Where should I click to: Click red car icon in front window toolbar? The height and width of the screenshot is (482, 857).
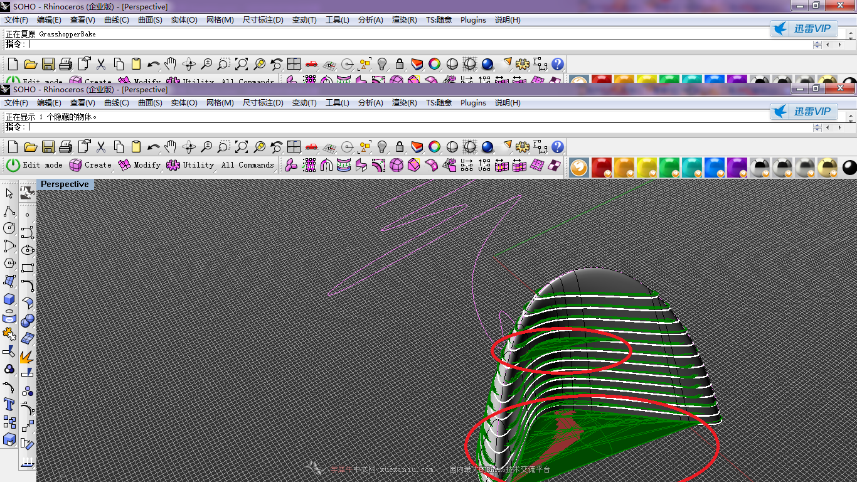[312, 147]
